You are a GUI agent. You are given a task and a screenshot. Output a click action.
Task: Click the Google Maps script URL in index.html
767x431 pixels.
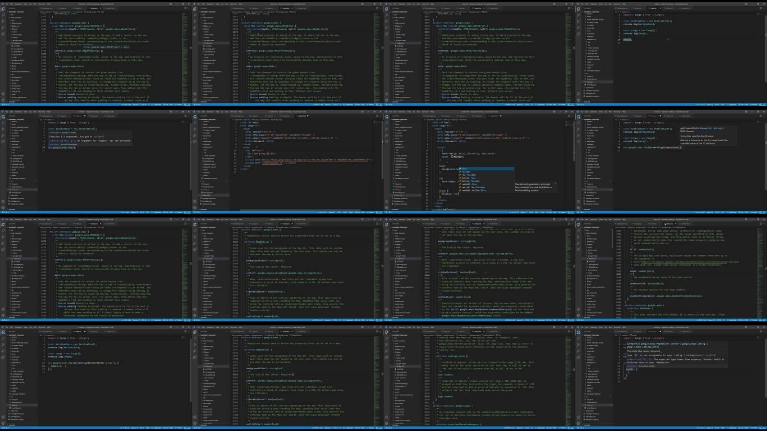[314, 160]
